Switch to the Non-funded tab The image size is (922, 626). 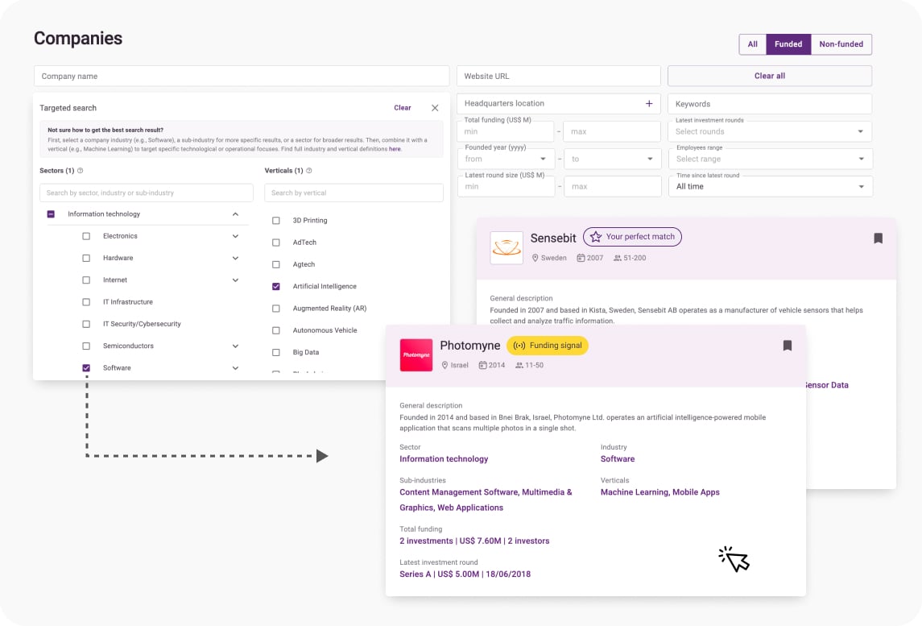point(841,44)
